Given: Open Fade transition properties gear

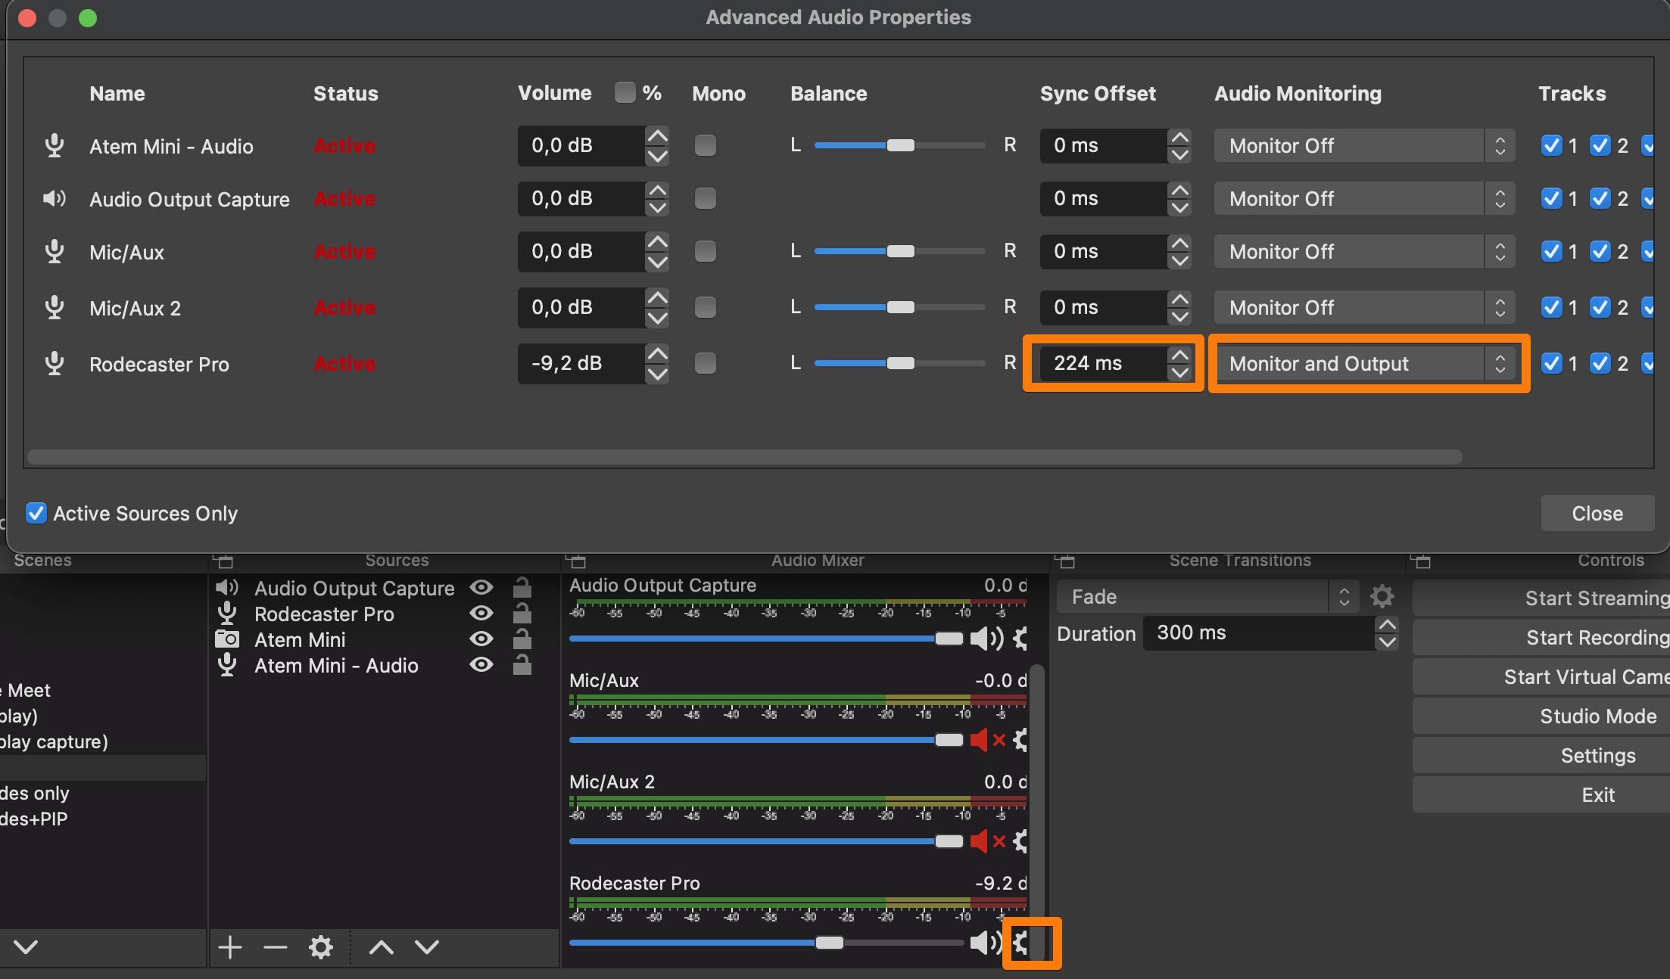Looking at the screenshot, I should coord(1382,597).
